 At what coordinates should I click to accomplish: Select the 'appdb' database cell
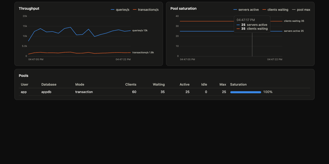point(46,92)
